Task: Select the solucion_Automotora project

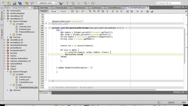Action: pyautogui.click(x=19, y=58)
